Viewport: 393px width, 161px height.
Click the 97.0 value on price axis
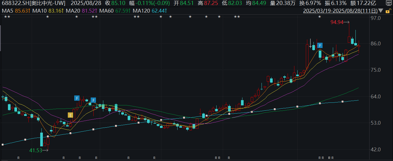376,18
